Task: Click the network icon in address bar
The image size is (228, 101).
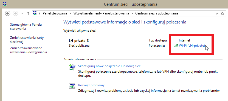Action: 35,13
